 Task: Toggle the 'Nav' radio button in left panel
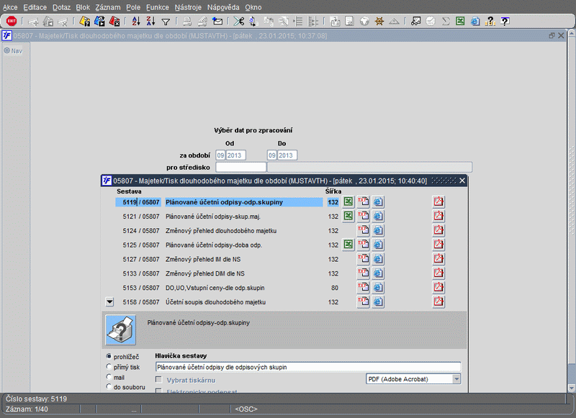[x=7, y=50]
